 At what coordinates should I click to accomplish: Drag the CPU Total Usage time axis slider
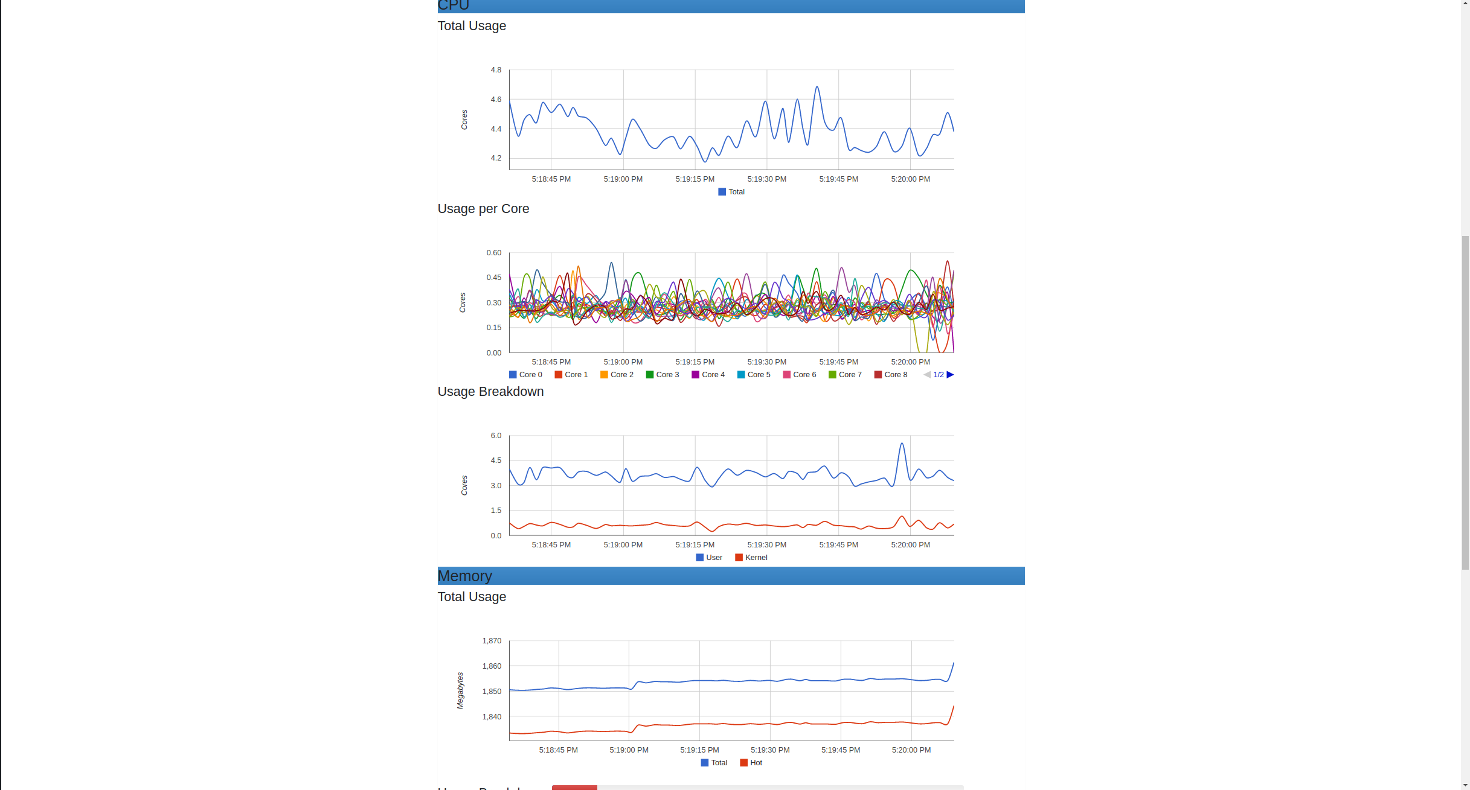(x=731, y=178)
